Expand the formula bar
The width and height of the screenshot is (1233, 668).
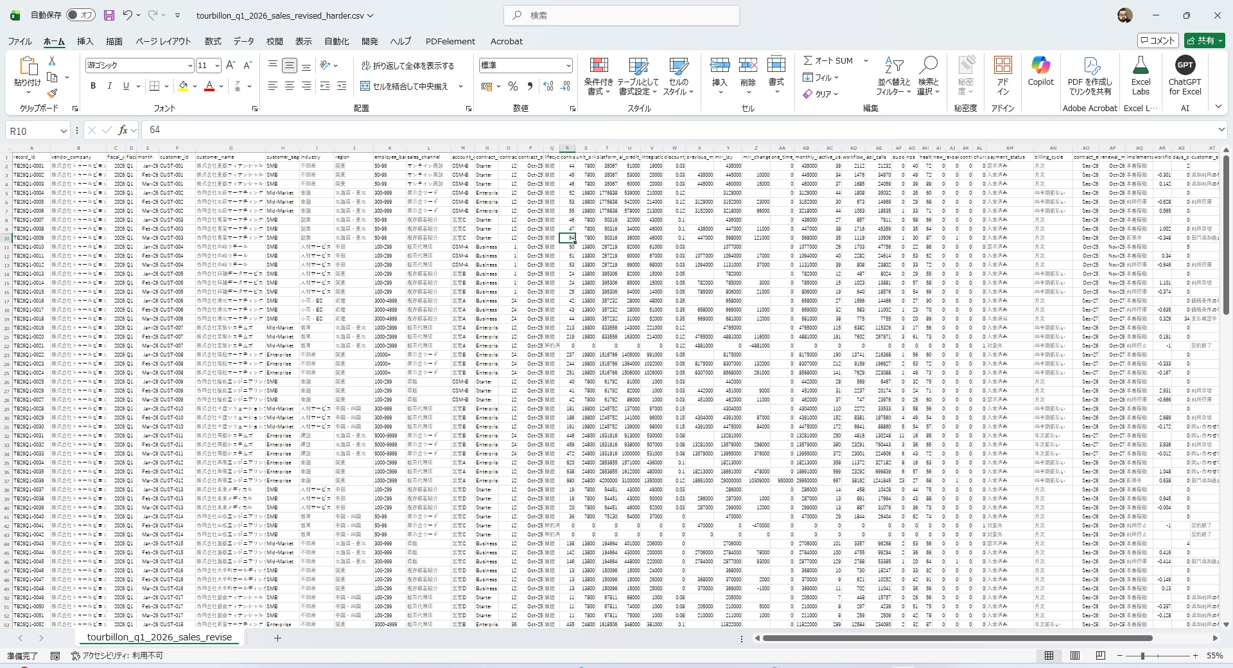click(x=1221, y=130)
